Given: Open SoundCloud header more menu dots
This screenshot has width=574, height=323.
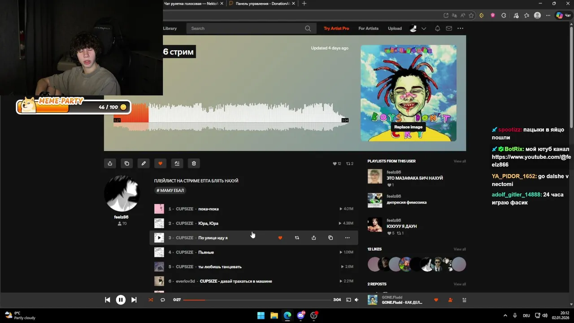Looking at the screenshot, I should (460, 28).
